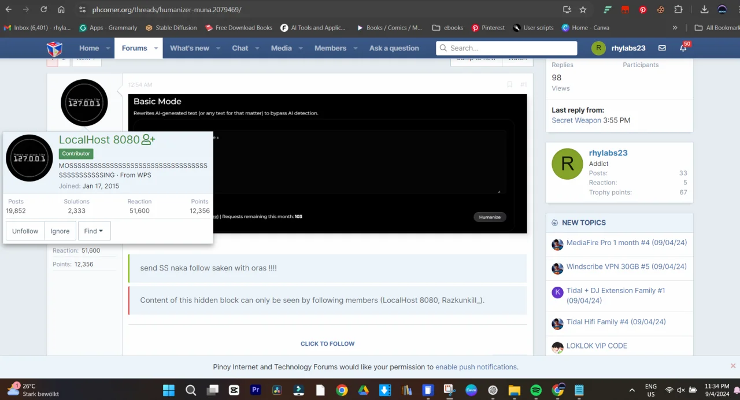The height and width of the screenshot is (400, 740).
Task: Click LocalHost 8080 avatar in user card
Action: pyautogui.click(x=29, y=158)
